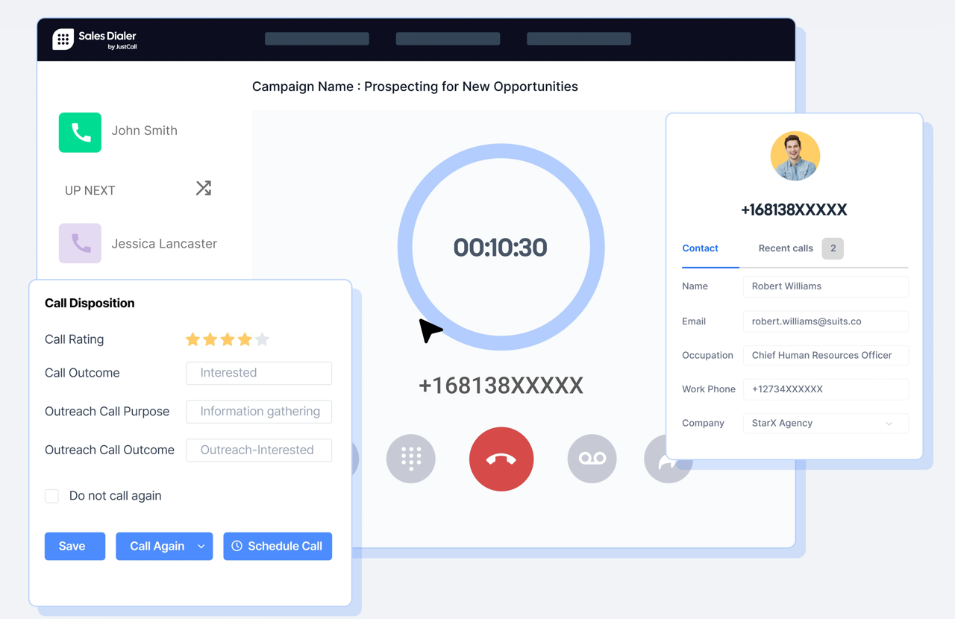Click the Email field with robert.williams@suits.co
Viewport: 955px width, 619px height.
(x=825, y=321)
